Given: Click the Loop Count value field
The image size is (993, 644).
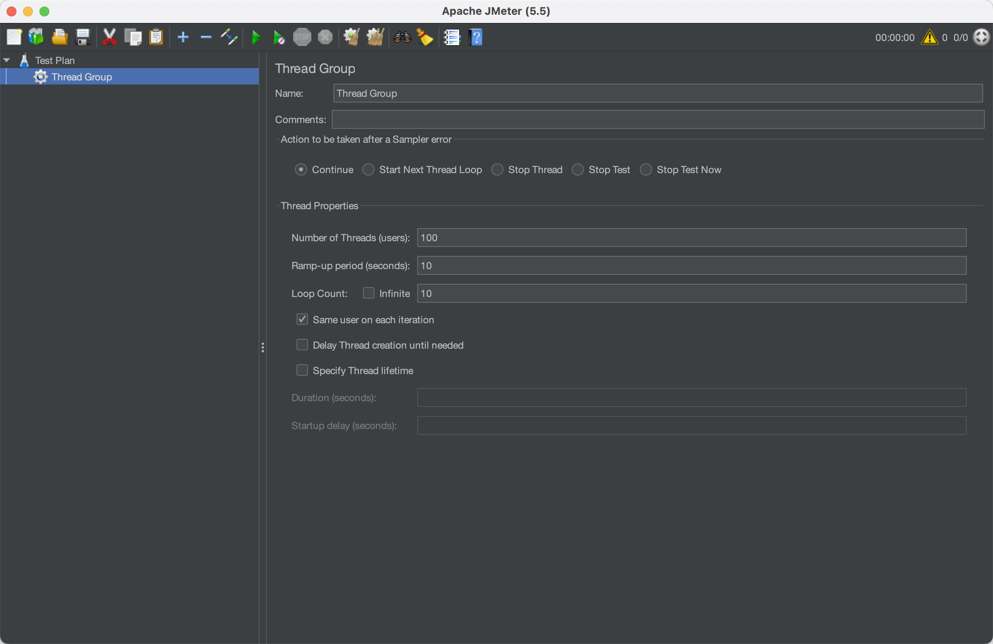Looking at the screenshot, I should [x=692, y=293].
